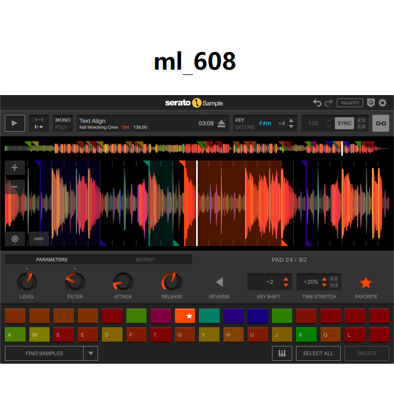Open the PARAMETERS tab
Viewport: 394px width, 394px height.
[51, 259]
